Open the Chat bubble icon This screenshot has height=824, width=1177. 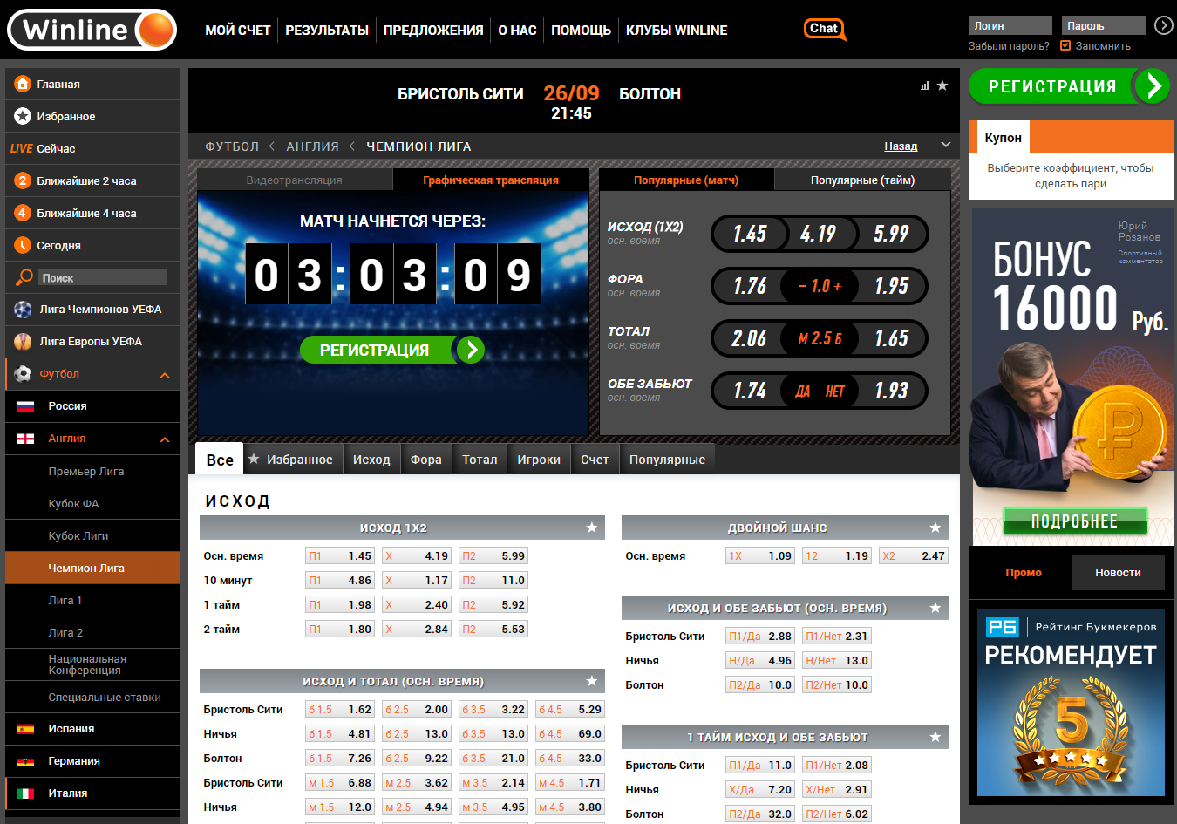pos(824,29)
